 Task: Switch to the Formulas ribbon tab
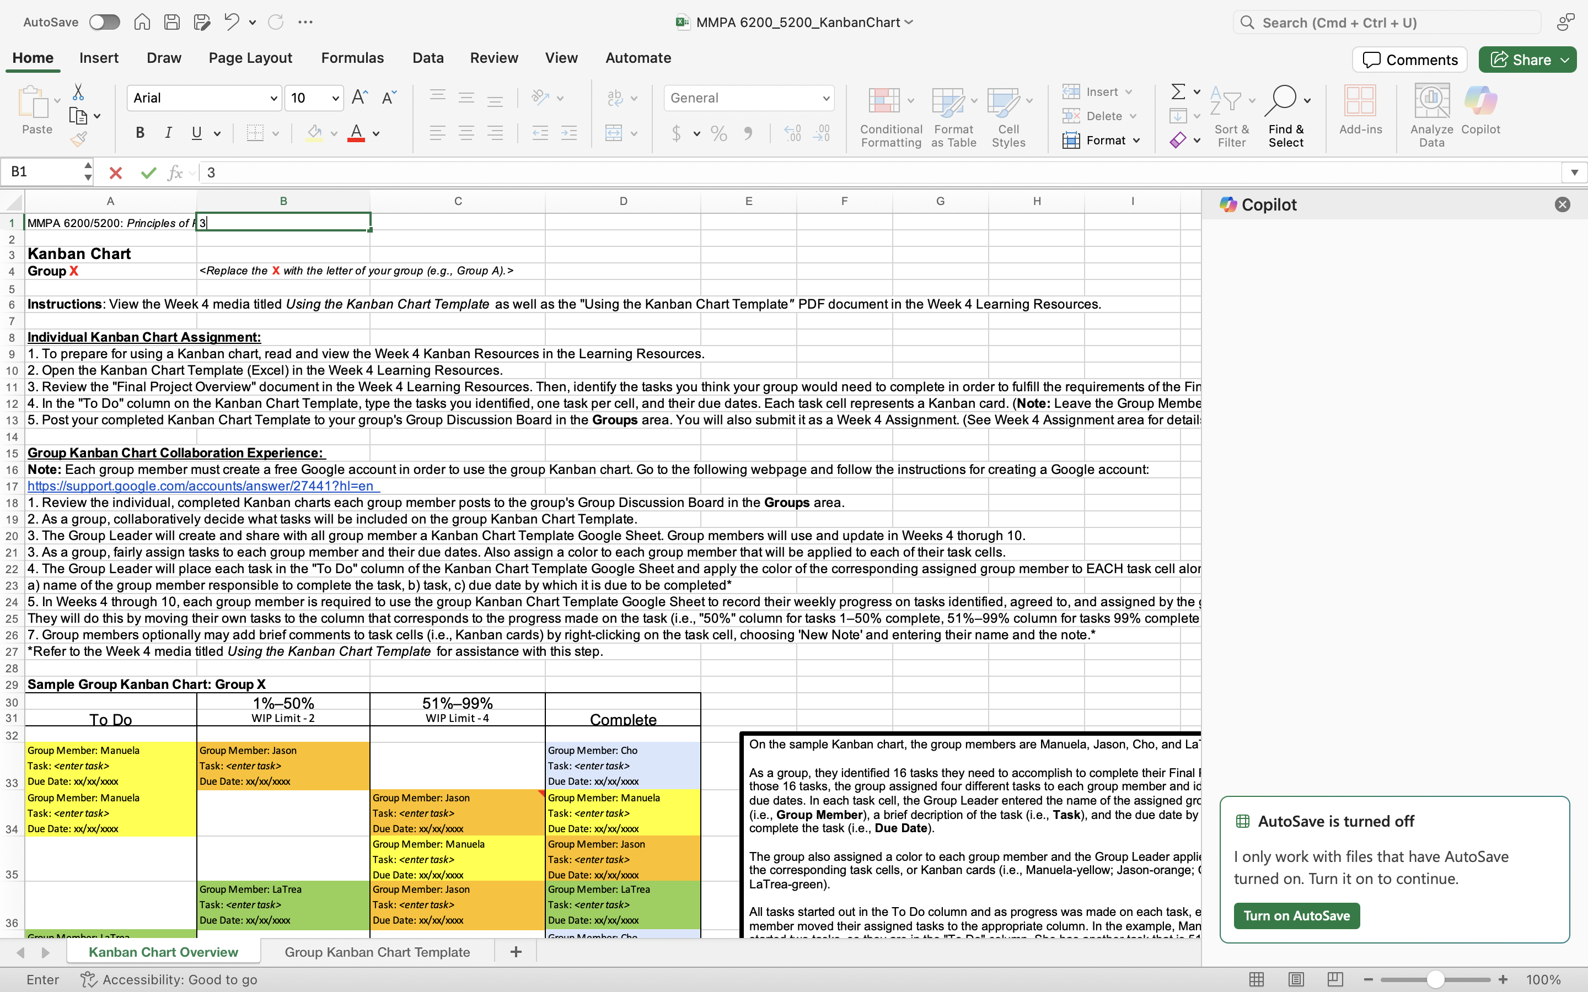coord(352,58)
